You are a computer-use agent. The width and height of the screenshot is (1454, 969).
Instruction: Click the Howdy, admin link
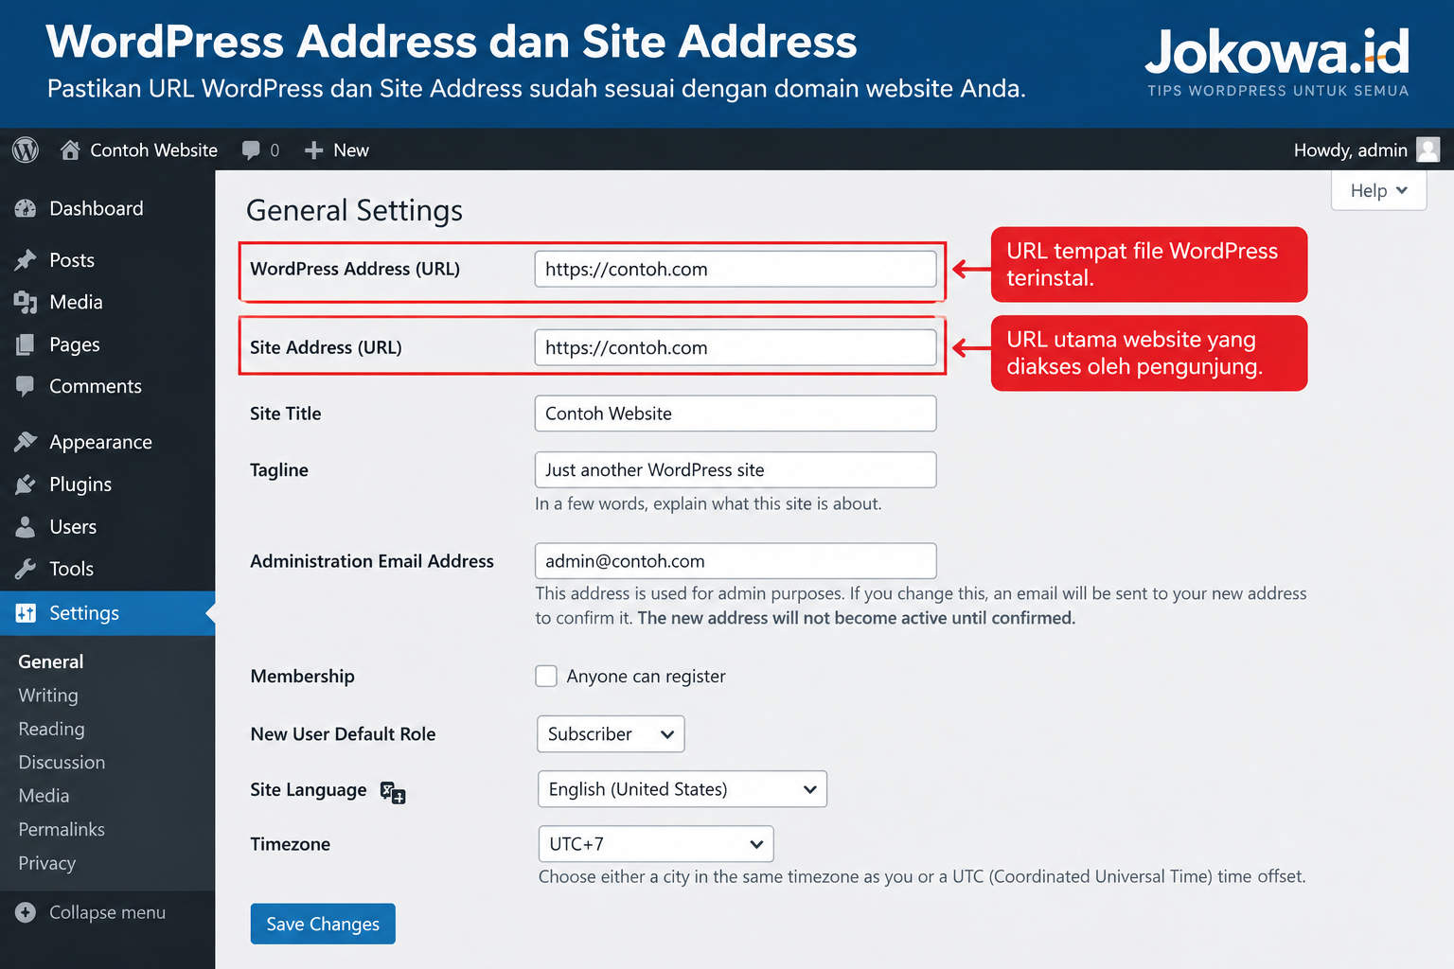click(1350, 150)
